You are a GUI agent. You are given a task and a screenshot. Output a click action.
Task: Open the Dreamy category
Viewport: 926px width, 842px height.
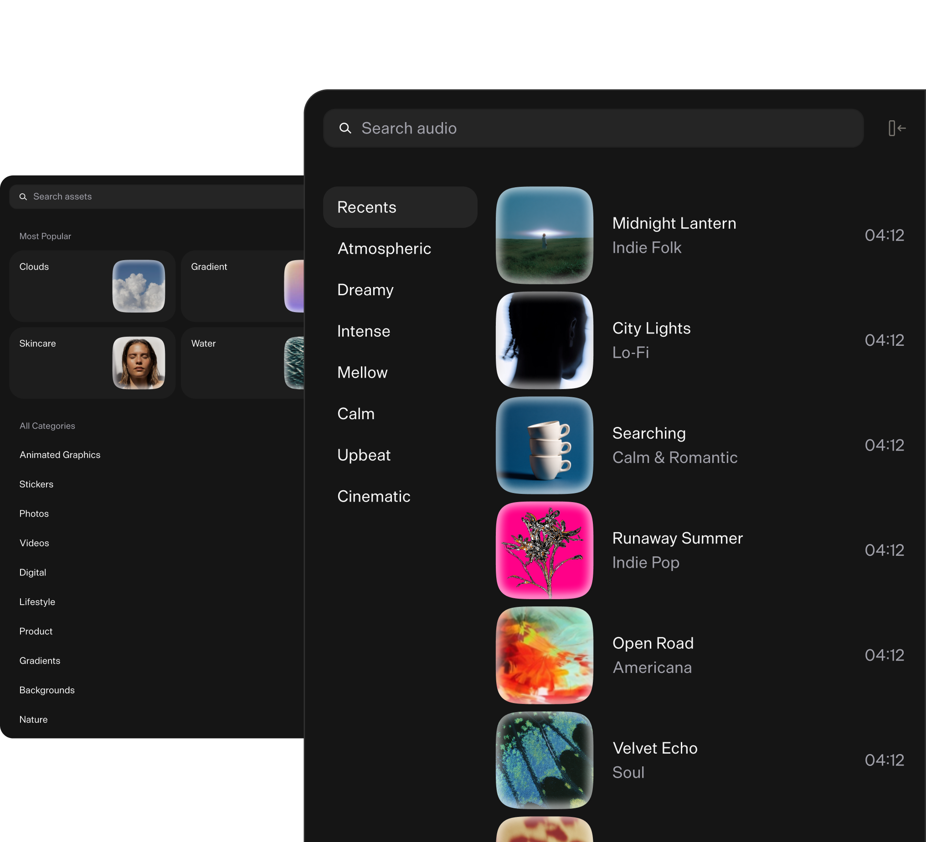click(365, 290)
